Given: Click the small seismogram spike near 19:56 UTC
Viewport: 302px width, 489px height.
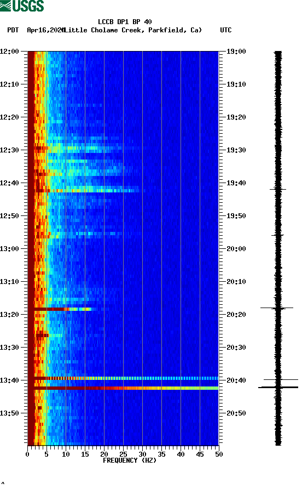Looking at the screenshot, I should pyautogui.click(x=278, y=235).
